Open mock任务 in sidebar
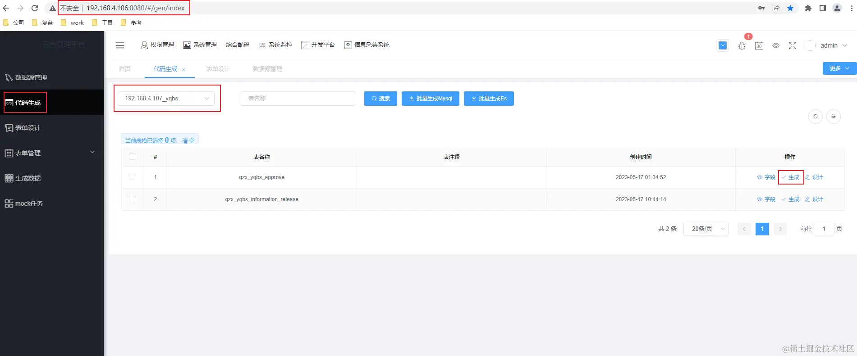 click(x=52, y=203)
